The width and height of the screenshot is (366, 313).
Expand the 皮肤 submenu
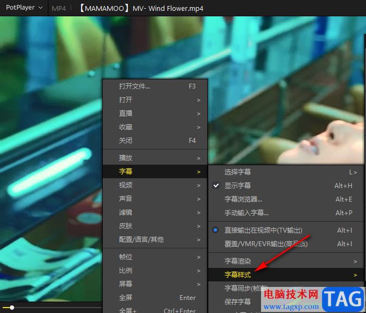pos(155,226)
